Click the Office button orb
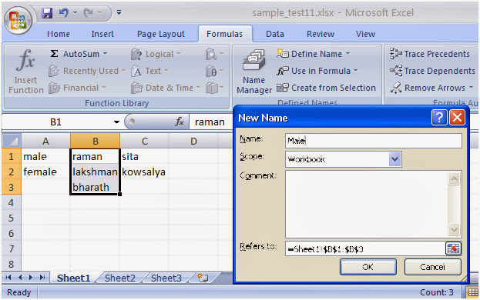 (x=18, y=20)
